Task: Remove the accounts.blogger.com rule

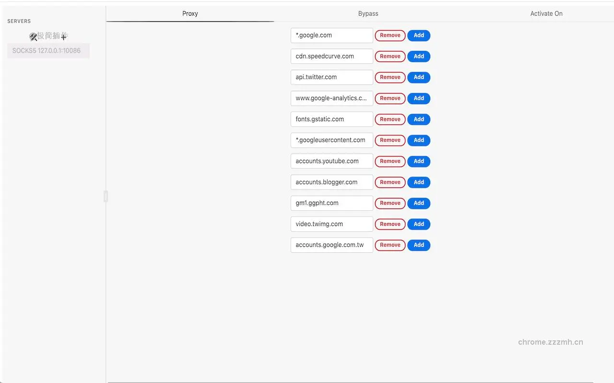Action: (x=390, y=182)
